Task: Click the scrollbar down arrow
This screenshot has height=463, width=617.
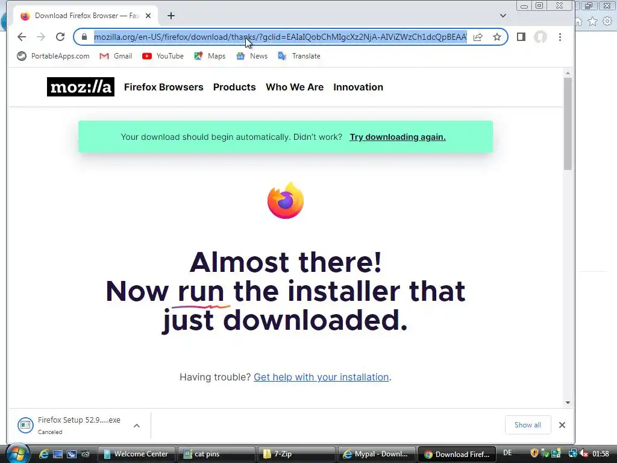Action: [568, 402]
